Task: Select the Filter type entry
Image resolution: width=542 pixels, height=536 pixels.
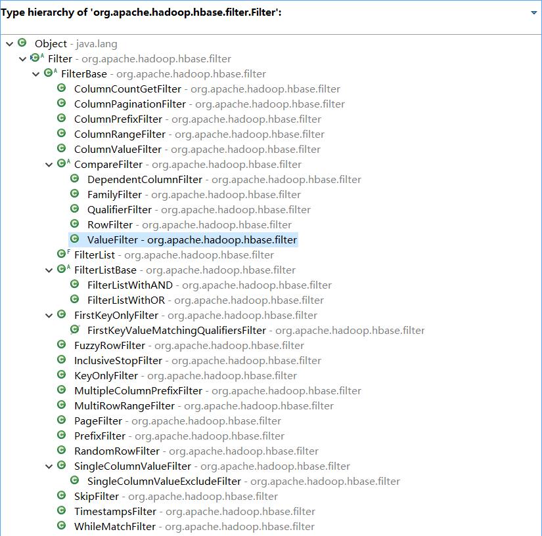Action: point(140,59)
